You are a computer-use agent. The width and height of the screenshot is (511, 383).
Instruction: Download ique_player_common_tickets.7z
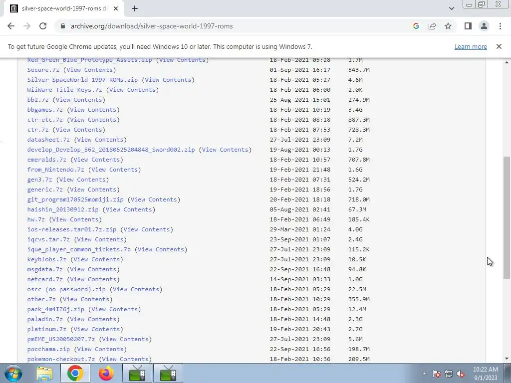point(79,249)
